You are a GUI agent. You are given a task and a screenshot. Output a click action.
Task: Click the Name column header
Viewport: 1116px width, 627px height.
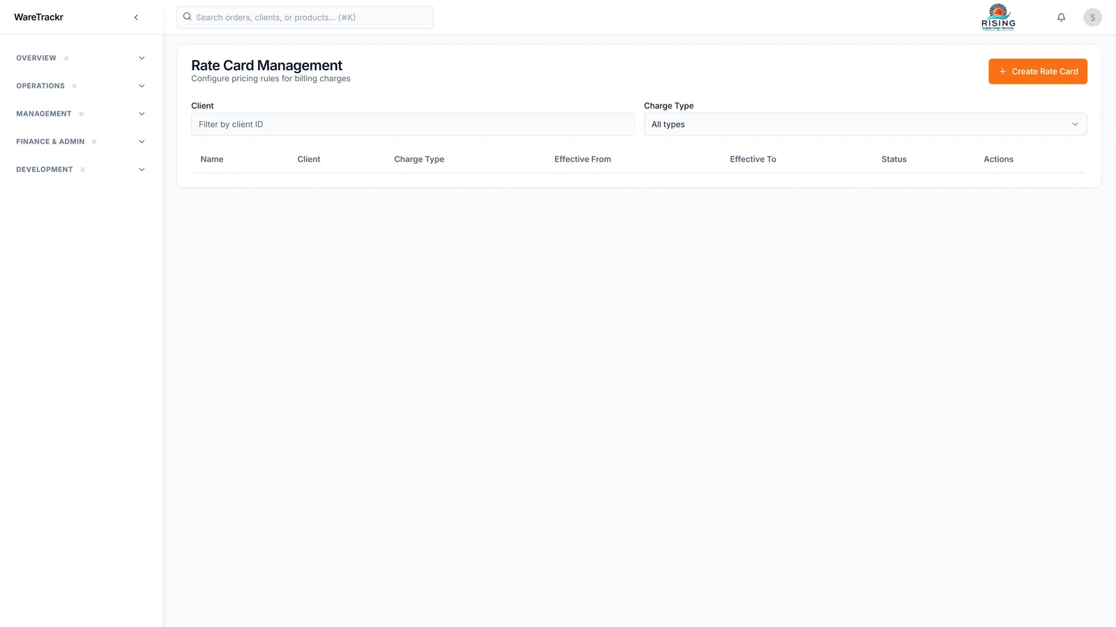(x=212, y=159)
